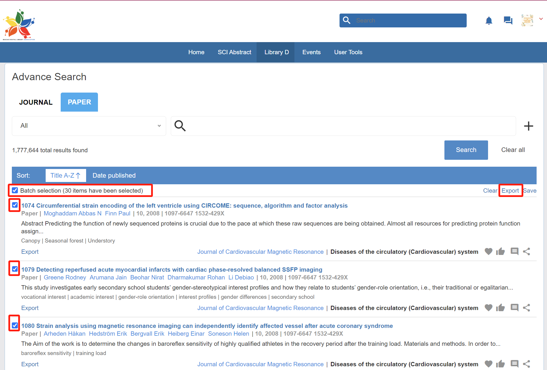Uncheck the Batch selection checkbox
The width and height of the screenshot is (547, 370).
pos(15,190)
